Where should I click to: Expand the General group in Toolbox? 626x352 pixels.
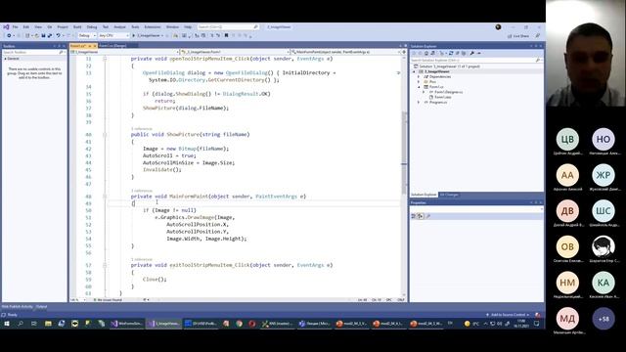6,59
